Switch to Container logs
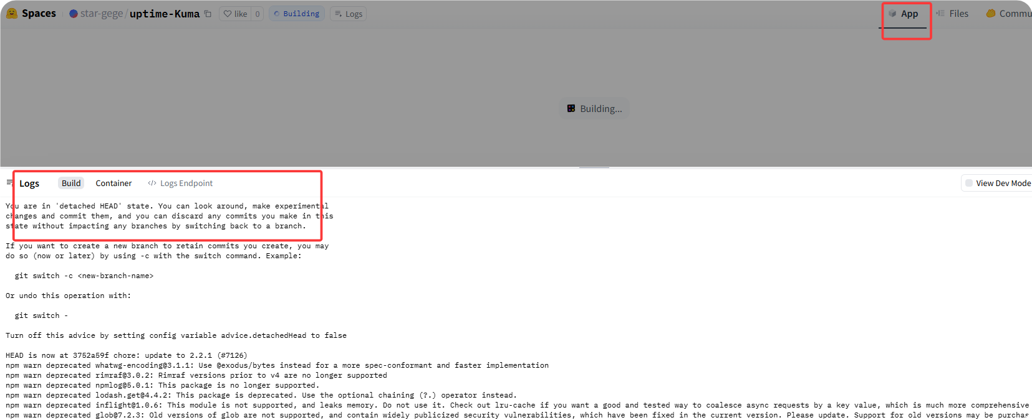The height and width of the screenshot is (420, 1032). (113, 183)
